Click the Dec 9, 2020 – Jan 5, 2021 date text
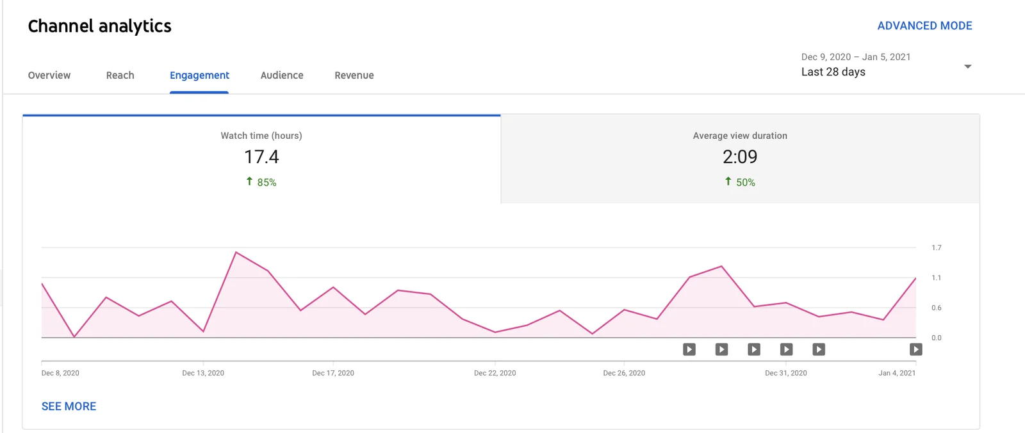The height and width of the screenshot is (433, 1025). coord(856,57)
